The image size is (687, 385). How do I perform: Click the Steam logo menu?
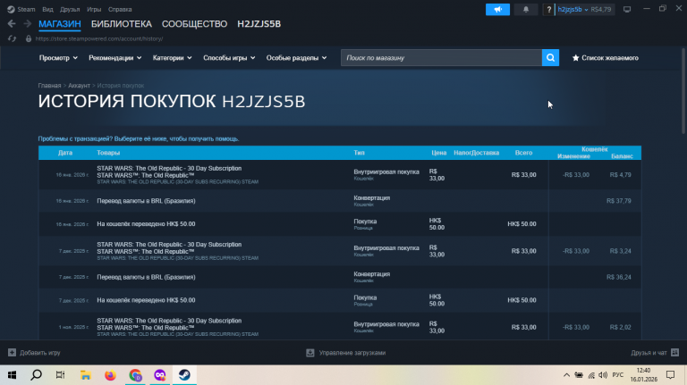click(x=21, y=9)
